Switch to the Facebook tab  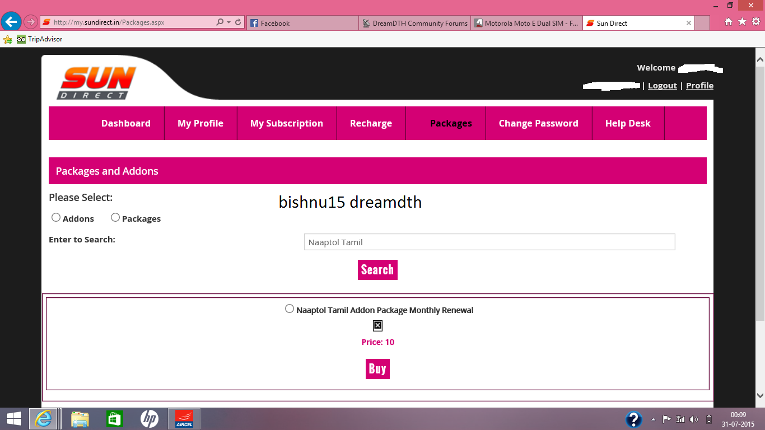pyautogui.click(x=302, y=23)
